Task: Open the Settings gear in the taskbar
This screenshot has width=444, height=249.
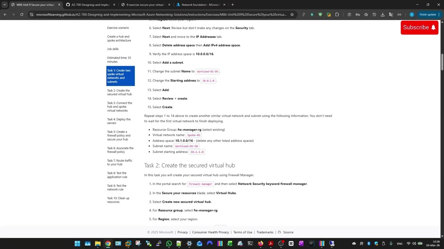Action: tap(189, 243)
